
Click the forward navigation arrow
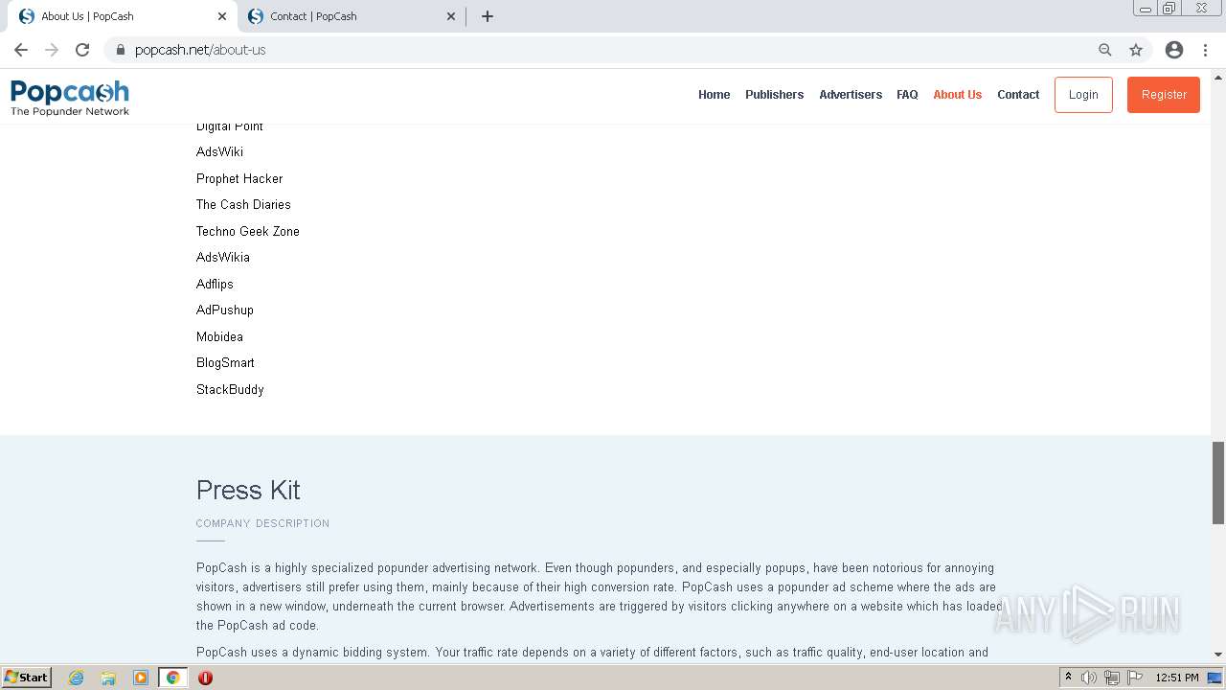pos(52,50)
